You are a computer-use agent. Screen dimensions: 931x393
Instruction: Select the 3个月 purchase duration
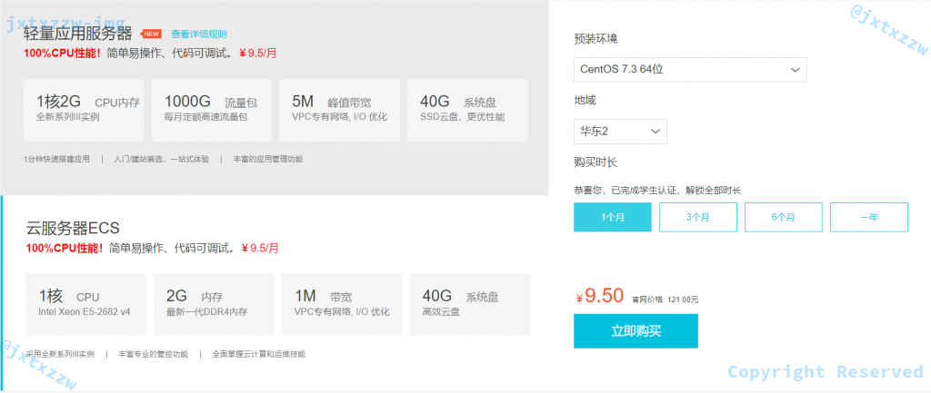[697, 217]
